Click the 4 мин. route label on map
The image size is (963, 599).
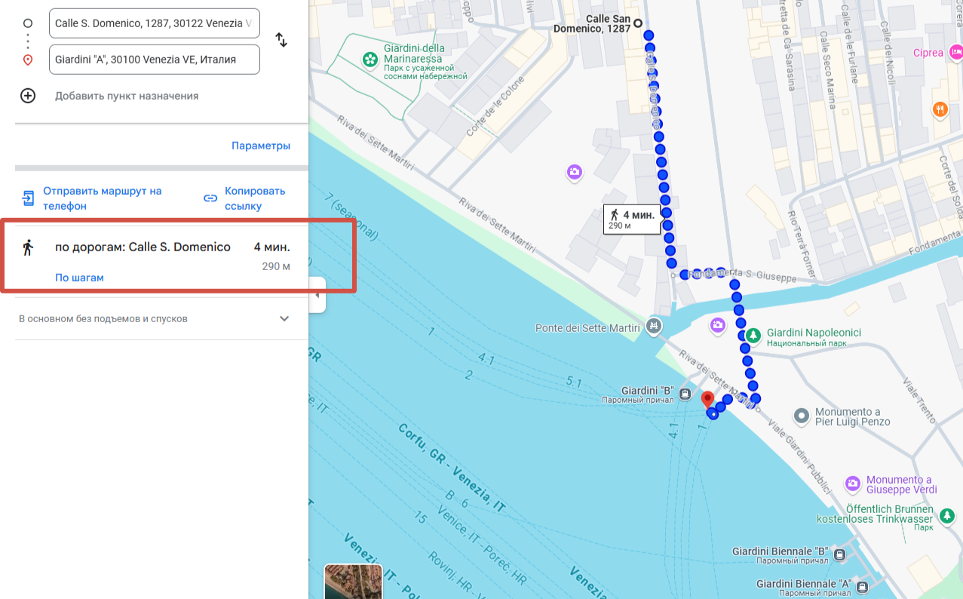[633, 220]
